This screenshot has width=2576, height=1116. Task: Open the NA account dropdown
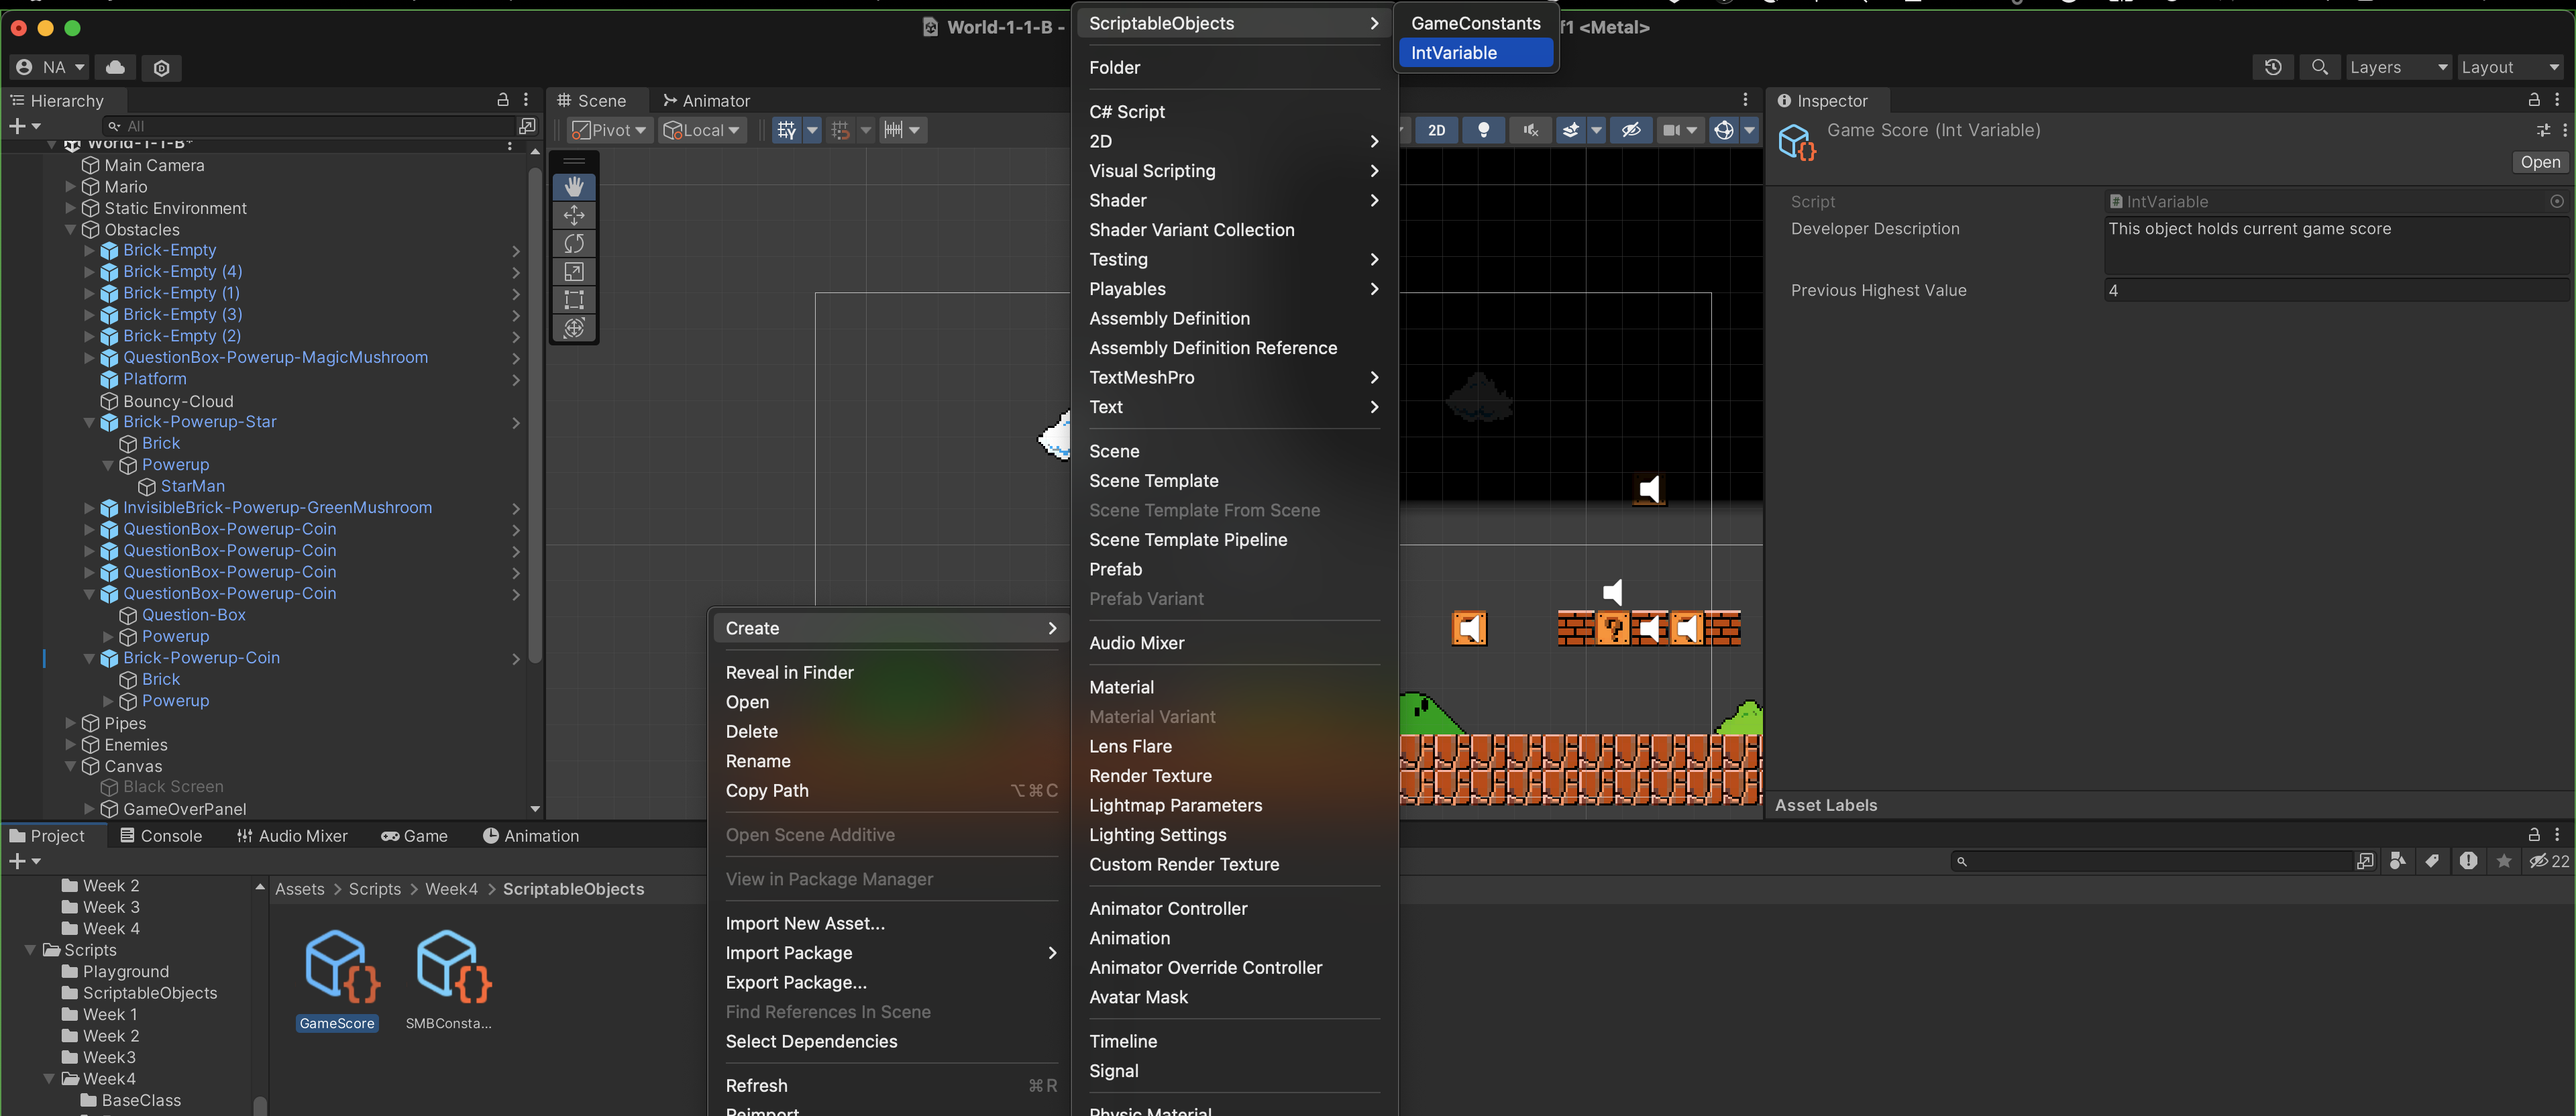pyautogui.click(x=50, y=67)
